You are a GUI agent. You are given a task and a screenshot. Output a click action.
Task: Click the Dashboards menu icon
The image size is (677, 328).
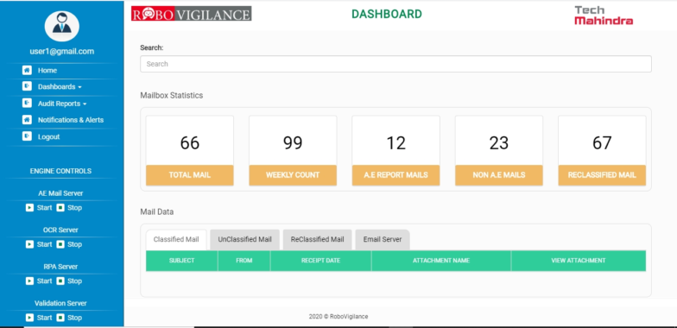point(27,86)
